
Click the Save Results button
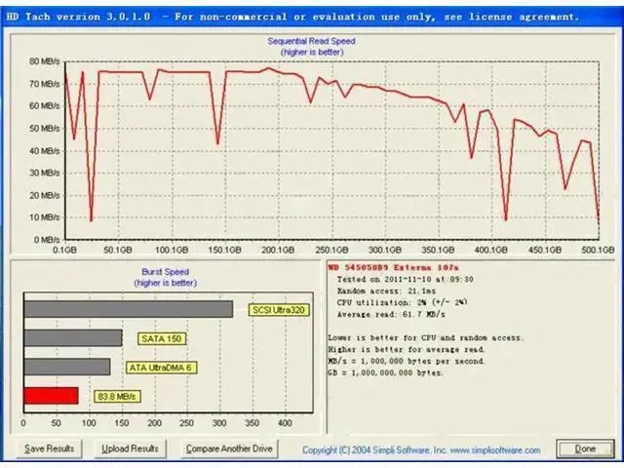tap(50, 448)
